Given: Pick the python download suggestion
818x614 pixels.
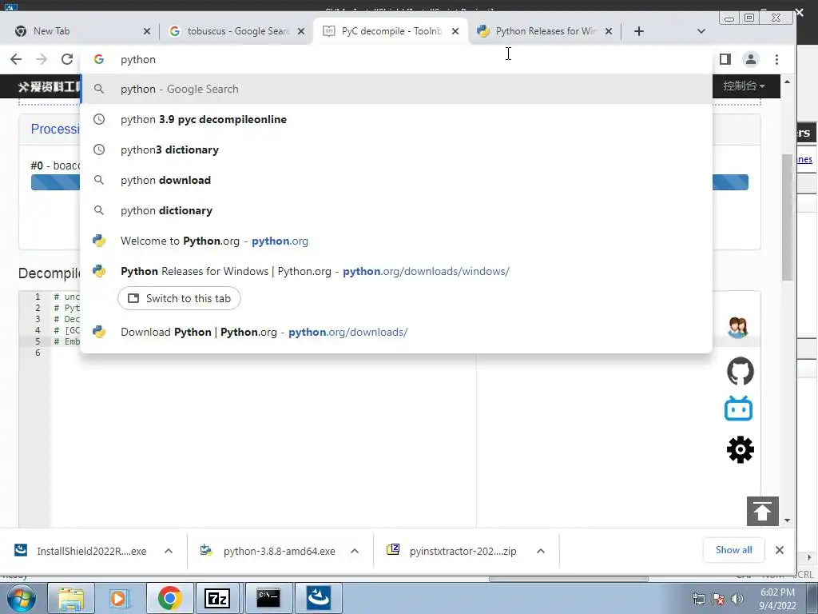Looking at the screenshot, I should point(396,180).
